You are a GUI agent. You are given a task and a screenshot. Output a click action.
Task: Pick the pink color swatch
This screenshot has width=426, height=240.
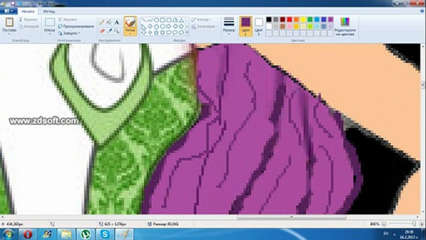click(x=289, y=26)
